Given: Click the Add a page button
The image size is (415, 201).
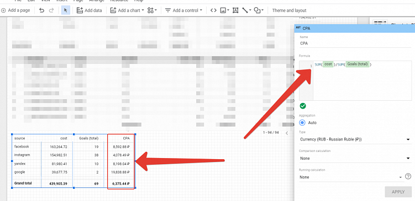Looking at the screenshot, I should pyautogui.click(x=15, y=10).
